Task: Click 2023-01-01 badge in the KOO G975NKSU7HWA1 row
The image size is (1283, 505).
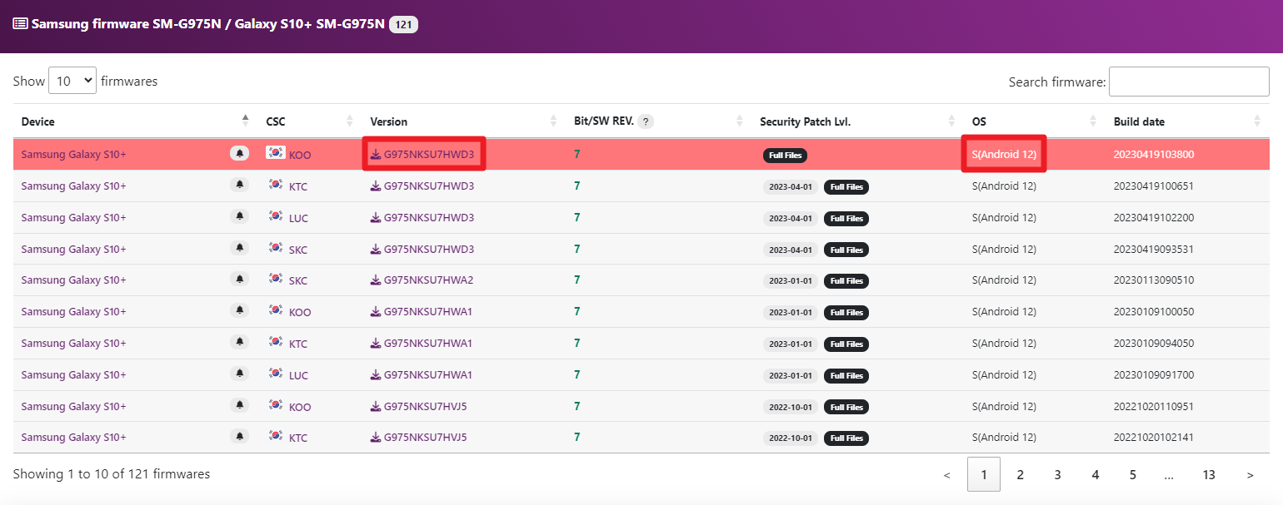Action: pyautogui.click(x=791, y=313)
